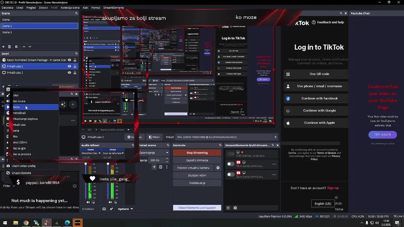The width and height of the screenshot is (404, 227).
Task: Open File Explorer from the taskbar
Action: pos(15,223)
